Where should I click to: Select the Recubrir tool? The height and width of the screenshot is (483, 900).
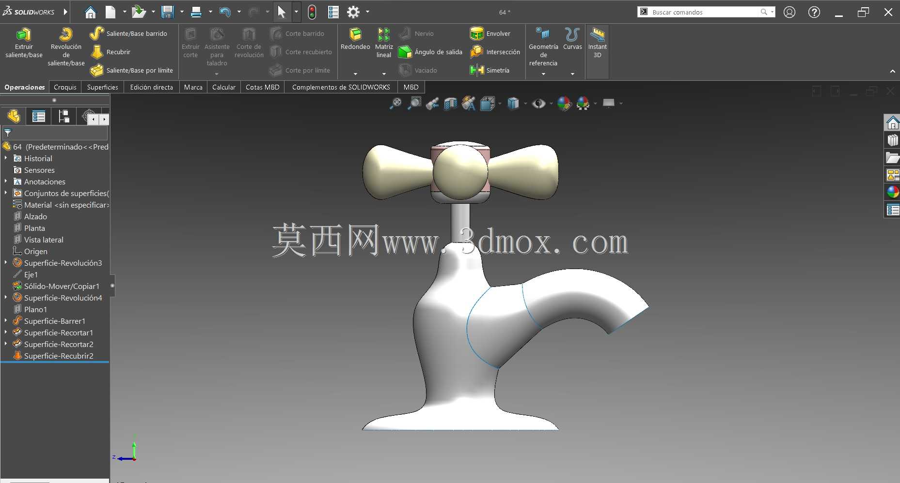(111, 52)
